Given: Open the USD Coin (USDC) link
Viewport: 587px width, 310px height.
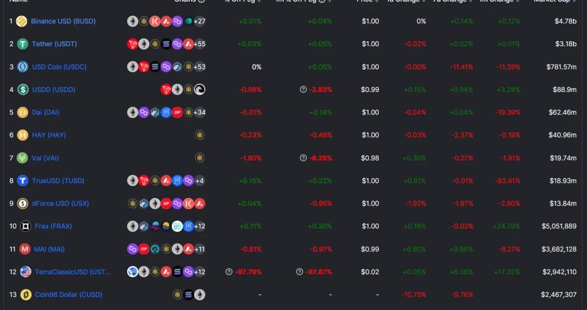Looking at the screenshot, I should click(x=59, y=67).
